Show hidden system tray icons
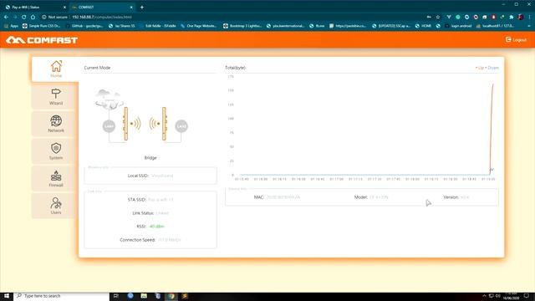535x301 pixels. click(x=484, y=296)
